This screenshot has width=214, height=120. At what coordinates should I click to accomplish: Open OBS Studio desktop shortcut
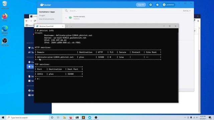click(x=5, y=42)
